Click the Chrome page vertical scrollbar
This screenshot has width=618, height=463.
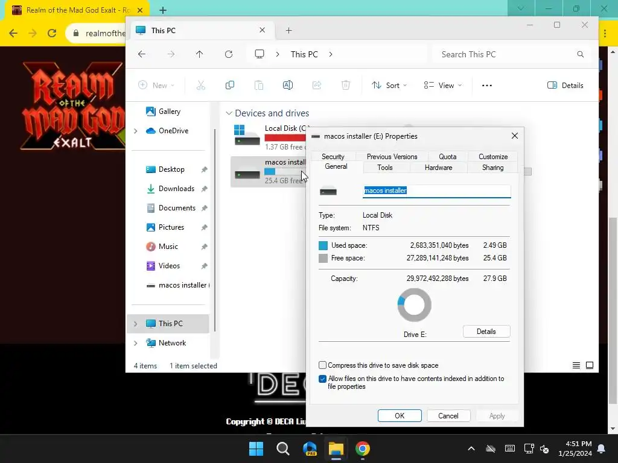pyautogui.click(x=613, y=311)
